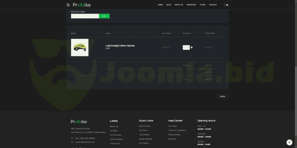The width and height of the screenshot is (297, 148).
Task: Remove Lightweight Bike Helmet from cart
Action: tap(191, 47)
